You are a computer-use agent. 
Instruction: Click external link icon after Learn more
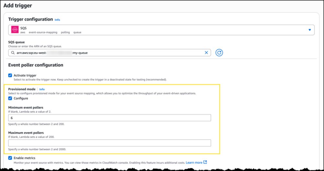click(x=205, y=162)
